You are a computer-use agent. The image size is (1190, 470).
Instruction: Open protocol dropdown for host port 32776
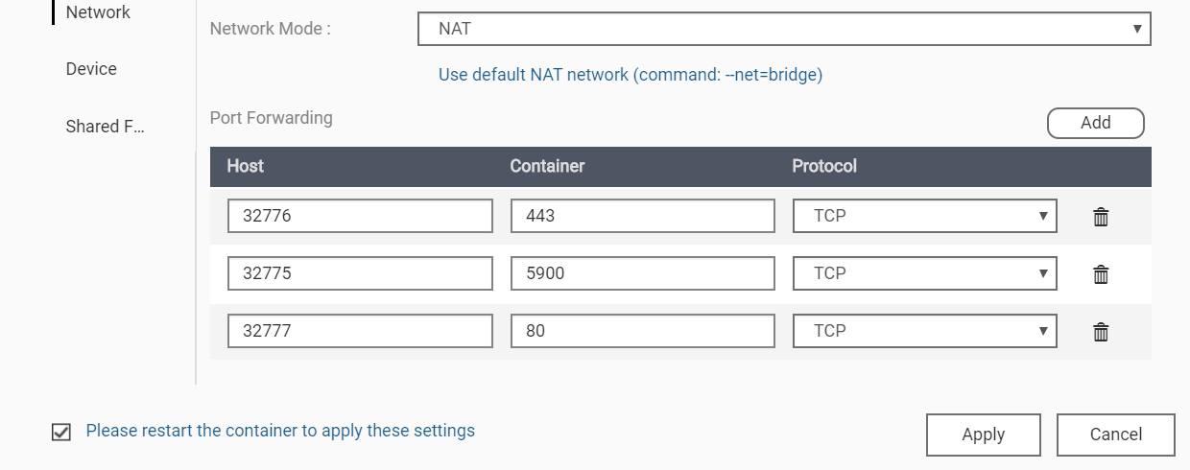(x=924, y=217)
